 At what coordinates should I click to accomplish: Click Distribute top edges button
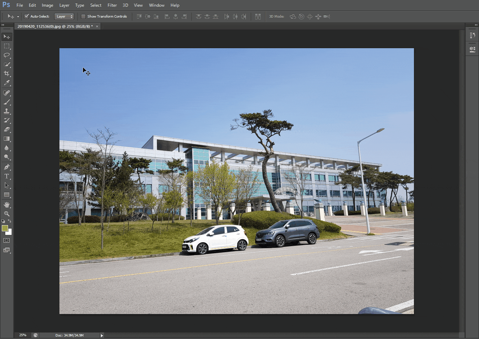[x=199, y=17]
